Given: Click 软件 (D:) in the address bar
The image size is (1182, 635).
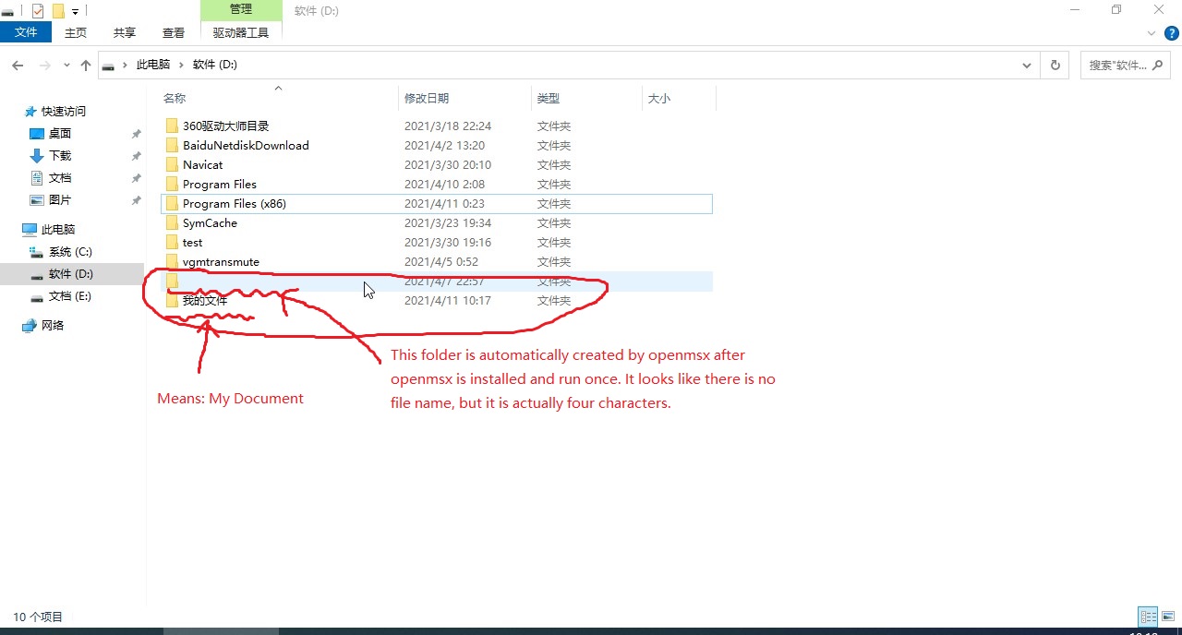Looking at the screenshot, I should point(215,65).
